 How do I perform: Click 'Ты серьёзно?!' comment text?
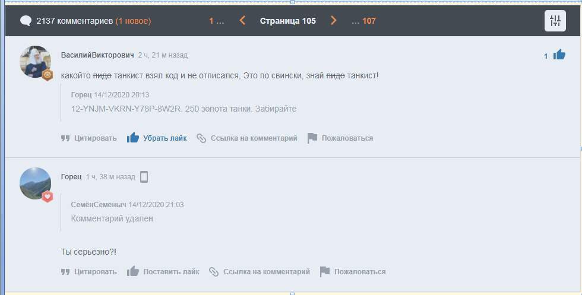88,252
